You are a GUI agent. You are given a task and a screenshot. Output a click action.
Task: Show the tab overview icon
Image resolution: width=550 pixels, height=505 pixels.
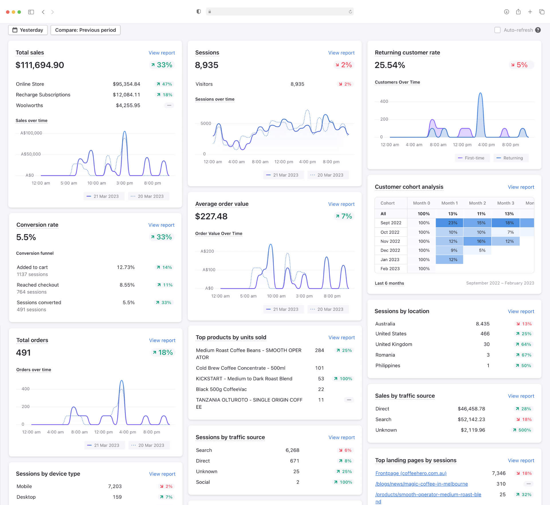pos(542,12)
